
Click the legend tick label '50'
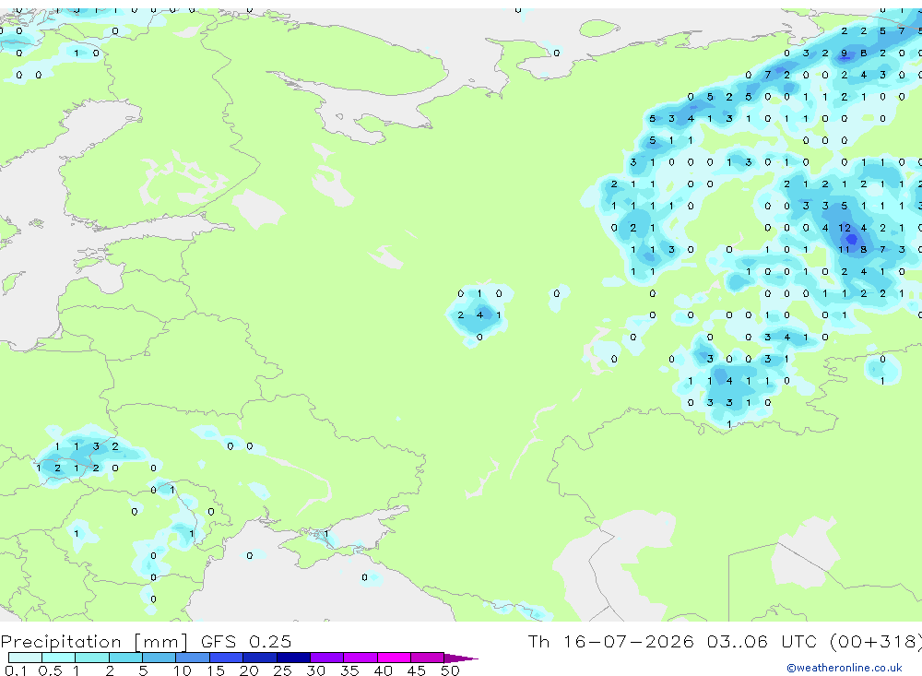[450, 670]
